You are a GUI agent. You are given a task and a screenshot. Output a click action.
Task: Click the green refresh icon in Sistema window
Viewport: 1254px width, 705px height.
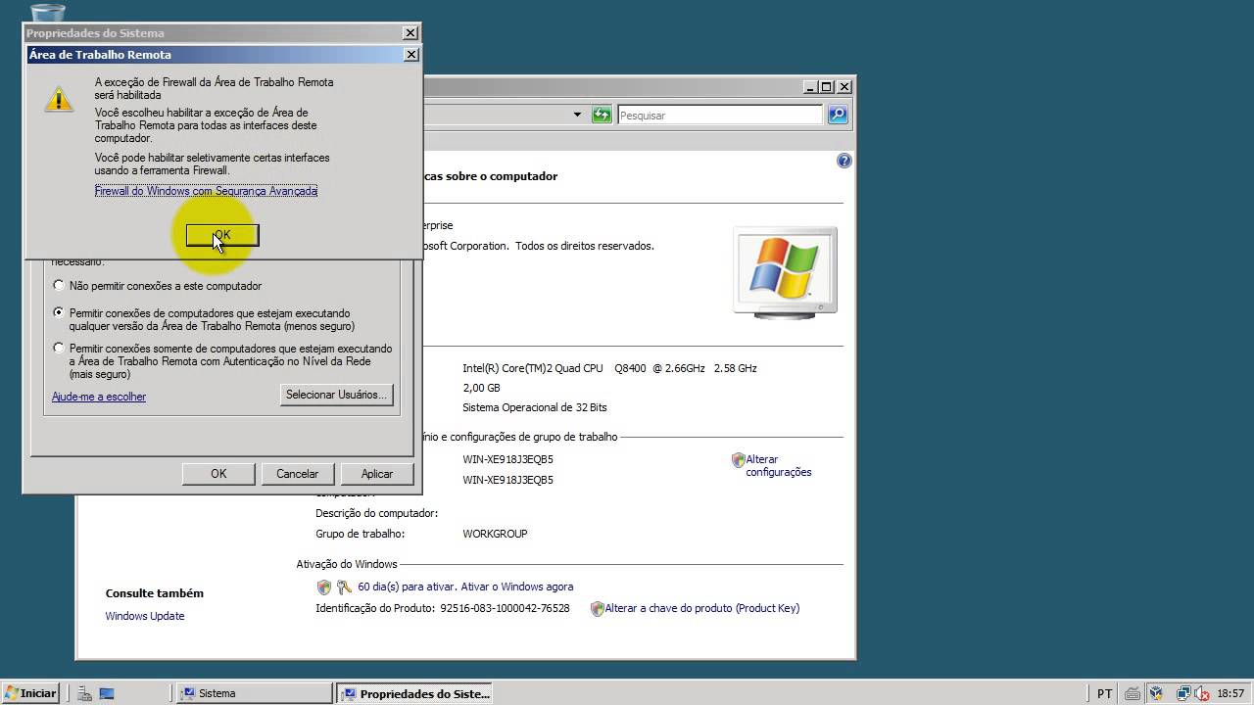pos(602,115)
